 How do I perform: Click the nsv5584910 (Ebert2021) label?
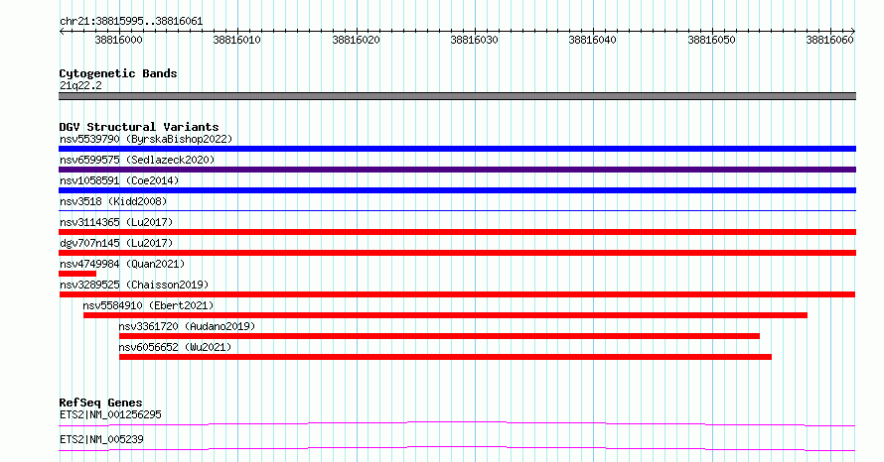click(148, 305)
